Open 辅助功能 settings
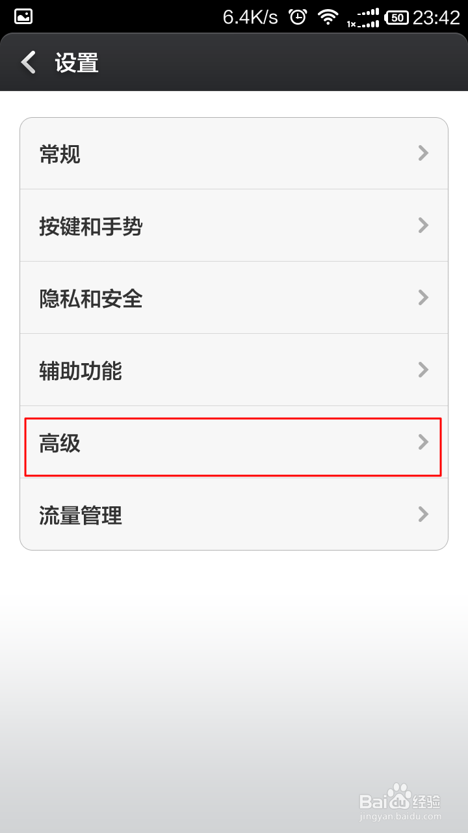This screenshot has height=833, width=468. 234,370
